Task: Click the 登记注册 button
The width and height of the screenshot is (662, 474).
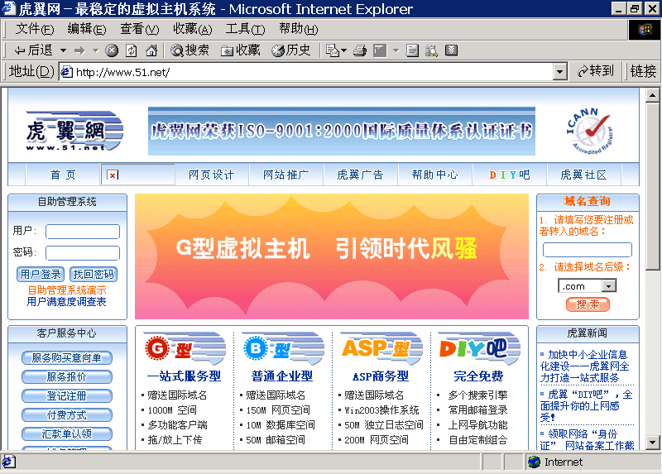Action: (67, 396)
